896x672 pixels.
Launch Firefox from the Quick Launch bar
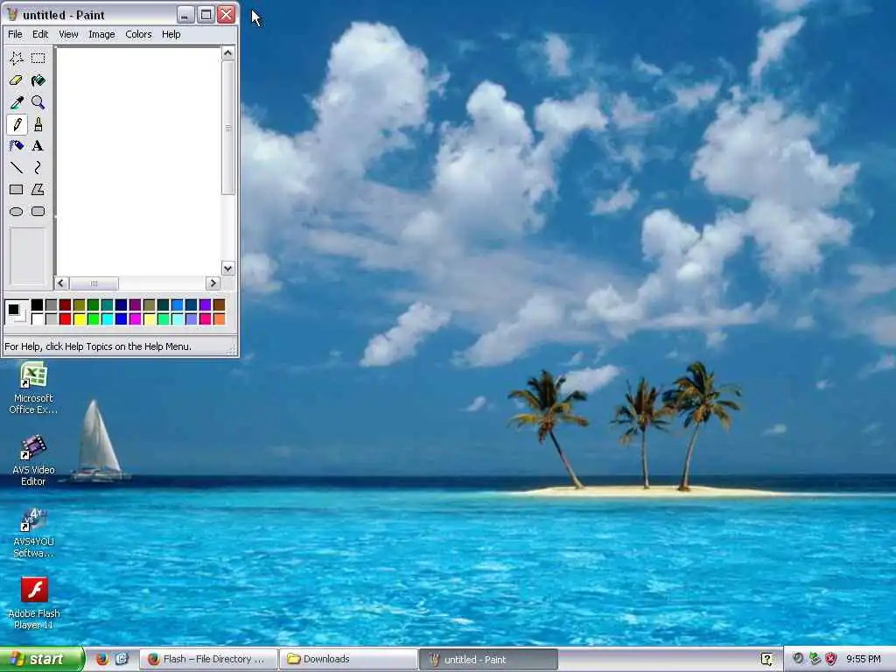pyautogui.click(x=102, y=659)
